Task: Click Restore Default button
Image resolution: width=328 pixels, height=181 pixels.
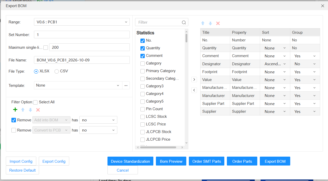Action: (x=22, y=170)
